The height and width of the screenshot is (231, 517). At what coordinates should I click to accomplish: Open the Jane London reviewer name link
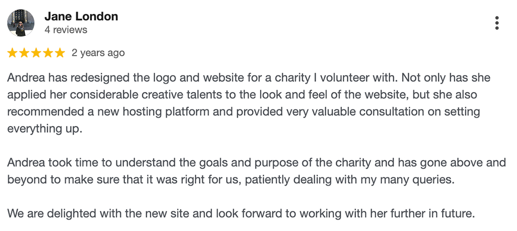pyautogui.click(x=81, y=16)
